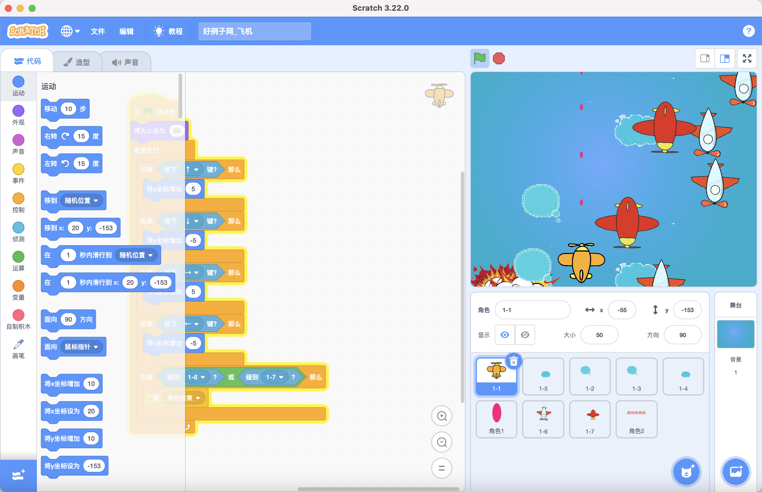This screenshot has width=762, height=492.
Task: Enter full screen stage mode
Action: pyautogui.click(x=747, y=58)
